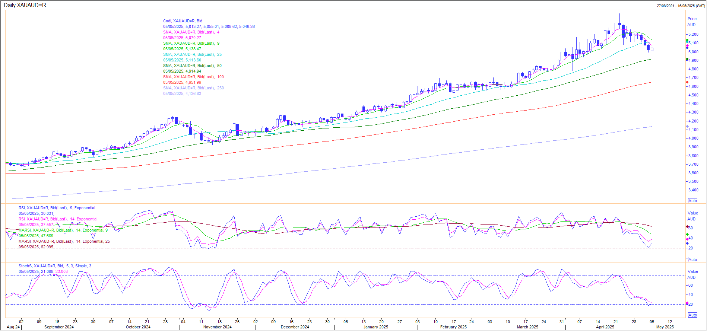Click the December 2024 time axis label

[x=295, y=327]
